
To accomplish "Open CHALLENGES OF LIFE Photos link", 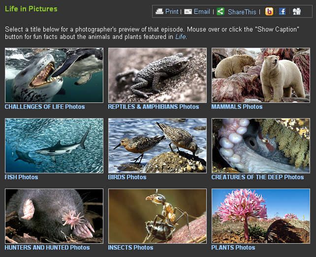I will [x=45, y=107].
